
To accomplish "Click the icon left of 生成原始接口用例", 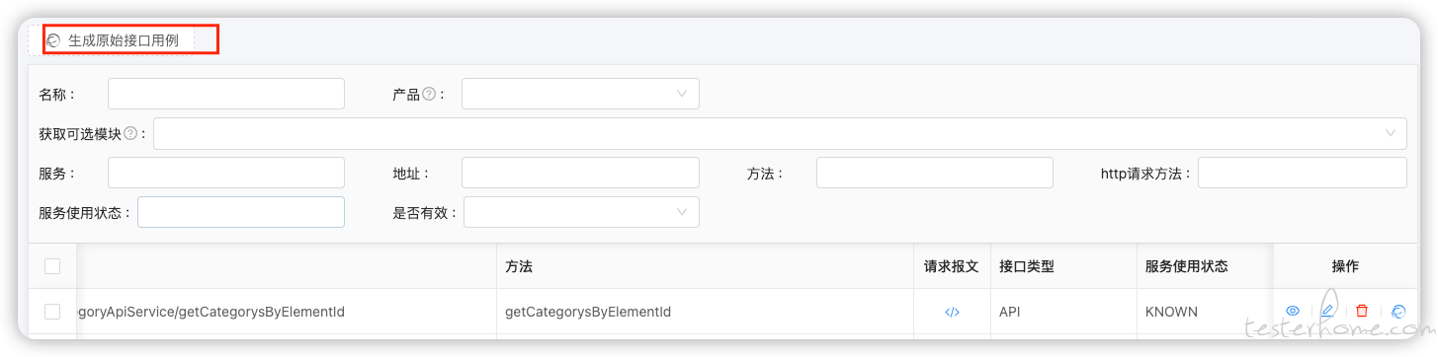I will 53,40.
